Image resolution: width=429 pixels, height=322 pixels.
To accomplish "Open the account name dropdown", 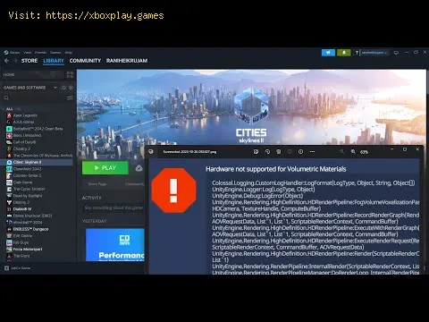I will coord(374,53).
